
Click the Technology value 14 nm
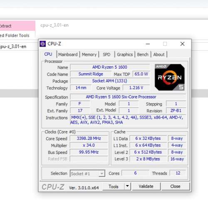pyautogui.click(x=81, y=88)
